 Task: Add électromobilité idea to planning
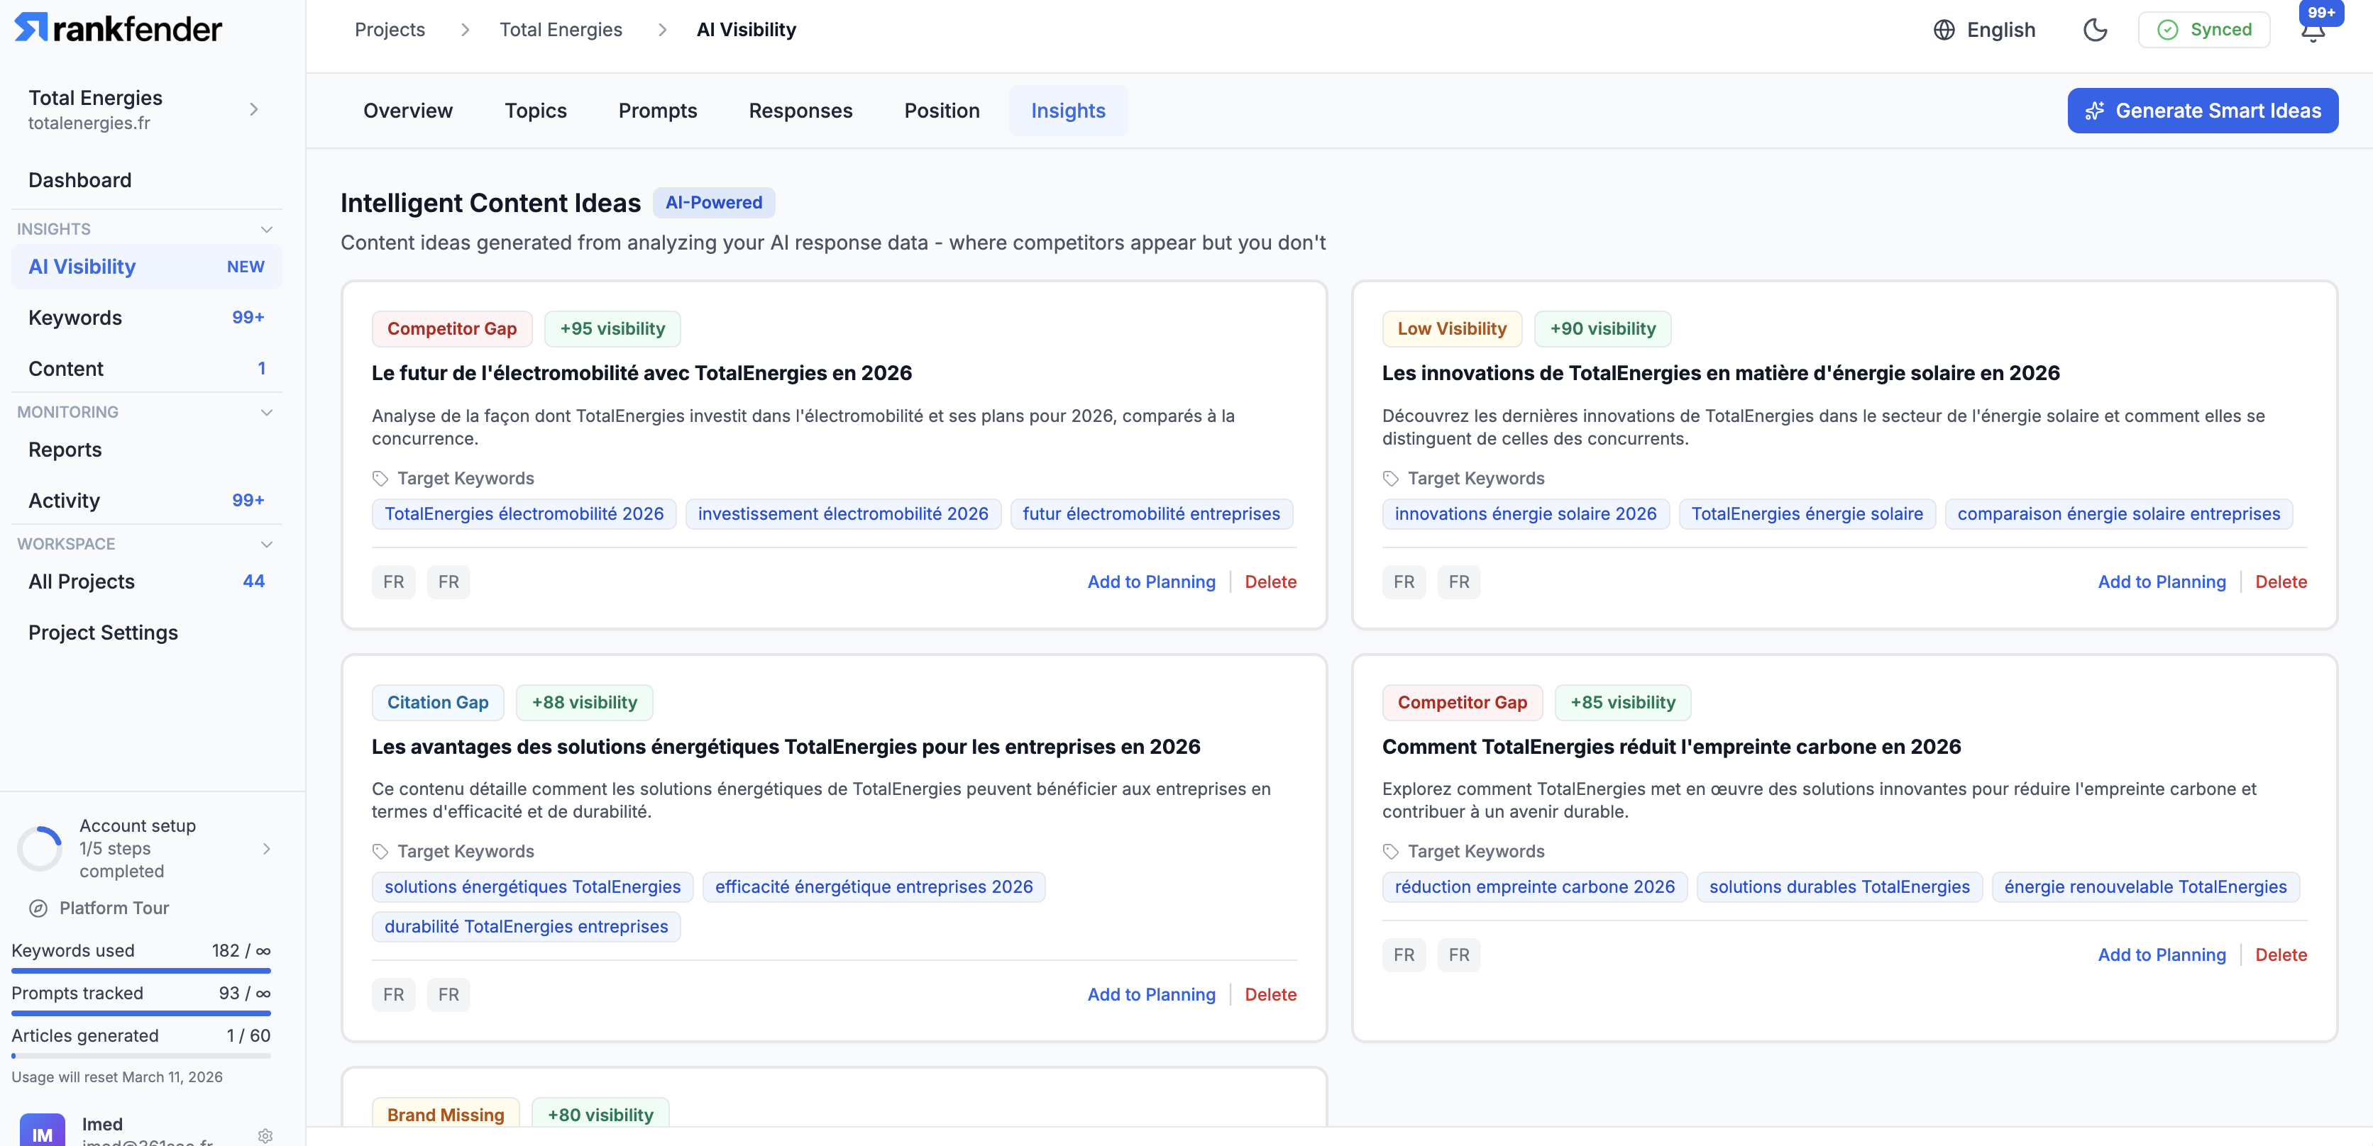1150,582
